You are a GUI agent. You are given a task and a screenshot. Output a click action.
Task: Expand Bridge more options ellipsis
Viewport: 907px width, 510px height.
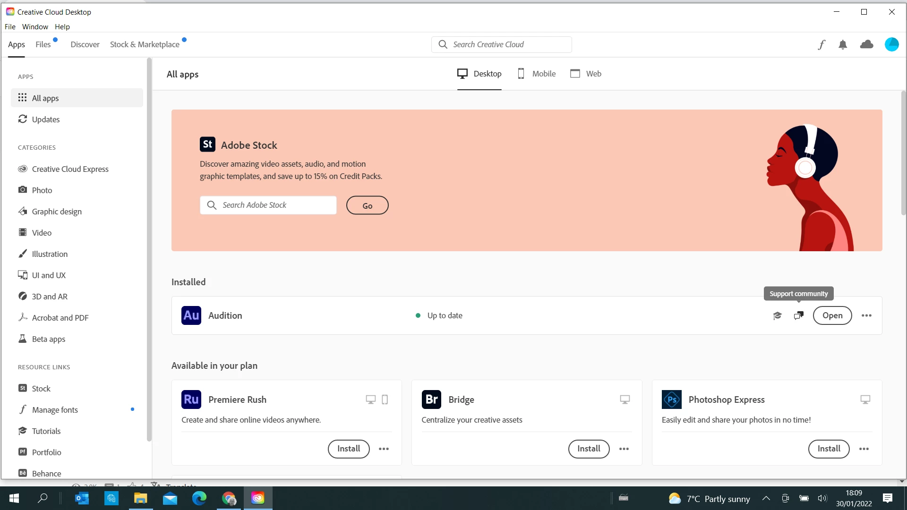click(x=624, y=449)
